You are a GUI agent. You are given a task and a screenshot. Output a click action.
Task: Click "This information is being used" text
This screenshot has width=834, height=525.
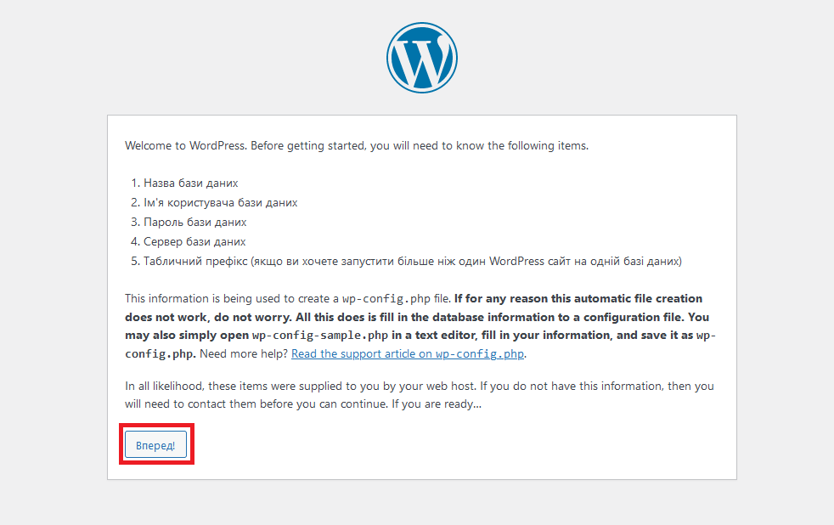pos(204,299)
